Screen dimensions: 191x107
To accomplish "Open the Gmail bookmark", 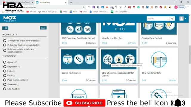I will (x=83, y=12).
